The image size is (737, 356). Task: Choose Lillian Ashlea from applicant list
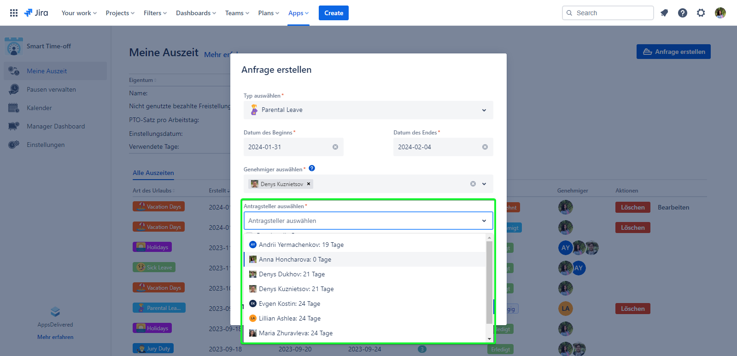click(289, 318)
